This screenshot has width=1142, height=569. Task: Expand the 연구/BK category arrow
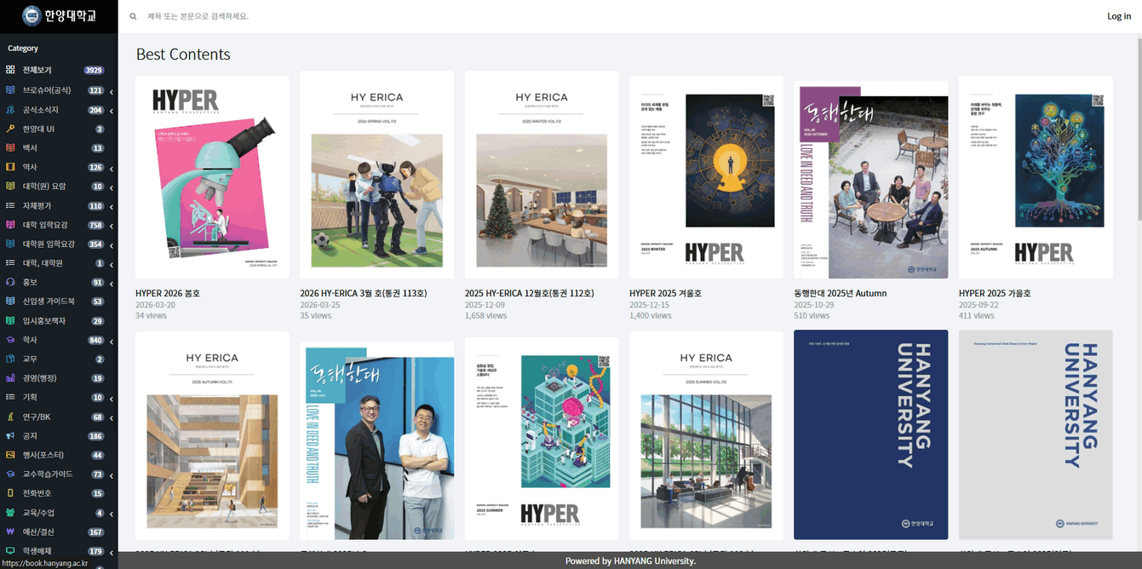pos(112,417)
